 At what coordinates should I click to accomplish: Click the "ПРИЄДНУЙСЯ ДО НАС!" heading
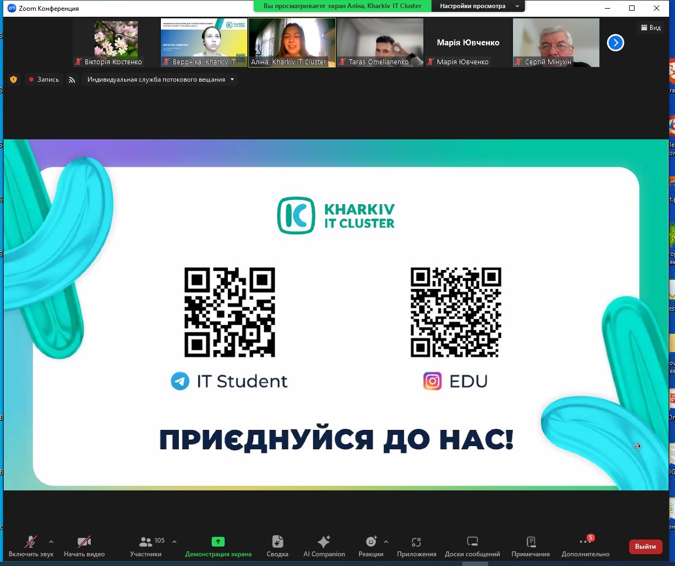click(336, 440)
